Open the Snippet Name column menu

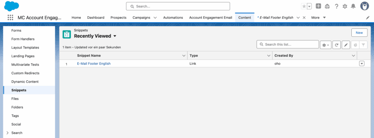click(x=184, y=56)
